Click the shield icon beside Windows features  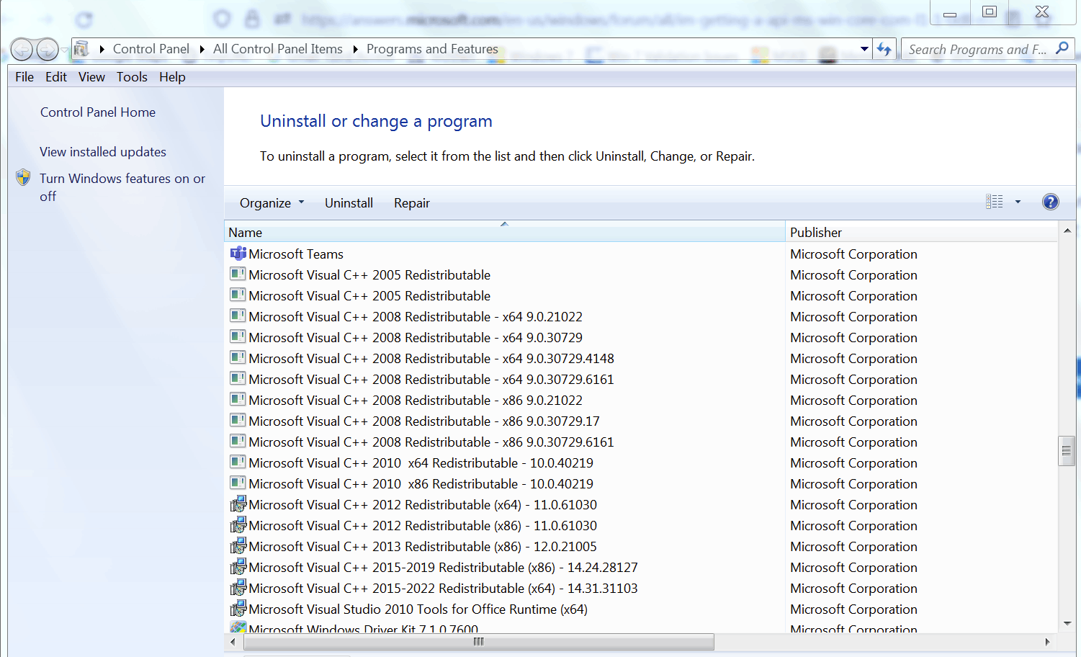(x=23, y=177)
